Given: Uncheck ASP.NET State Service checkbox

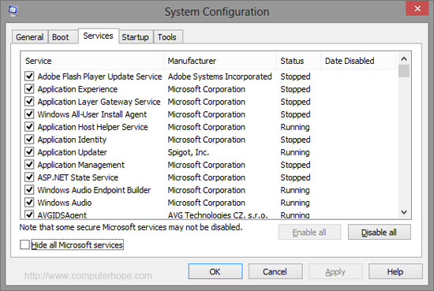Looking at the screenshot, I should tap(29, 177).
